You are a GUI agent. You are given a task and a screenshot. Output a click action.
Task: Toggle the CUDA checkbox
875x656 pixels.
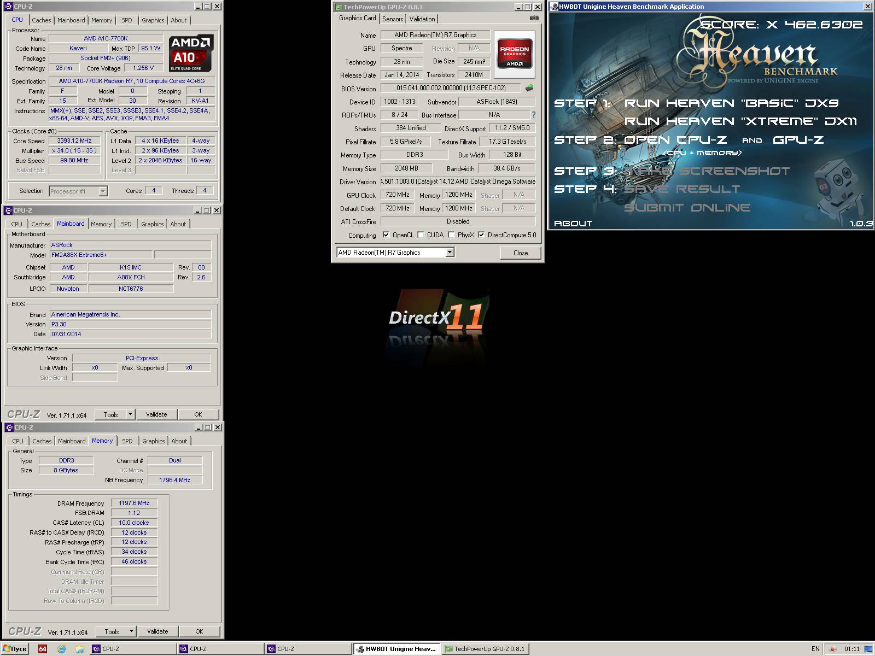(421, 235)
